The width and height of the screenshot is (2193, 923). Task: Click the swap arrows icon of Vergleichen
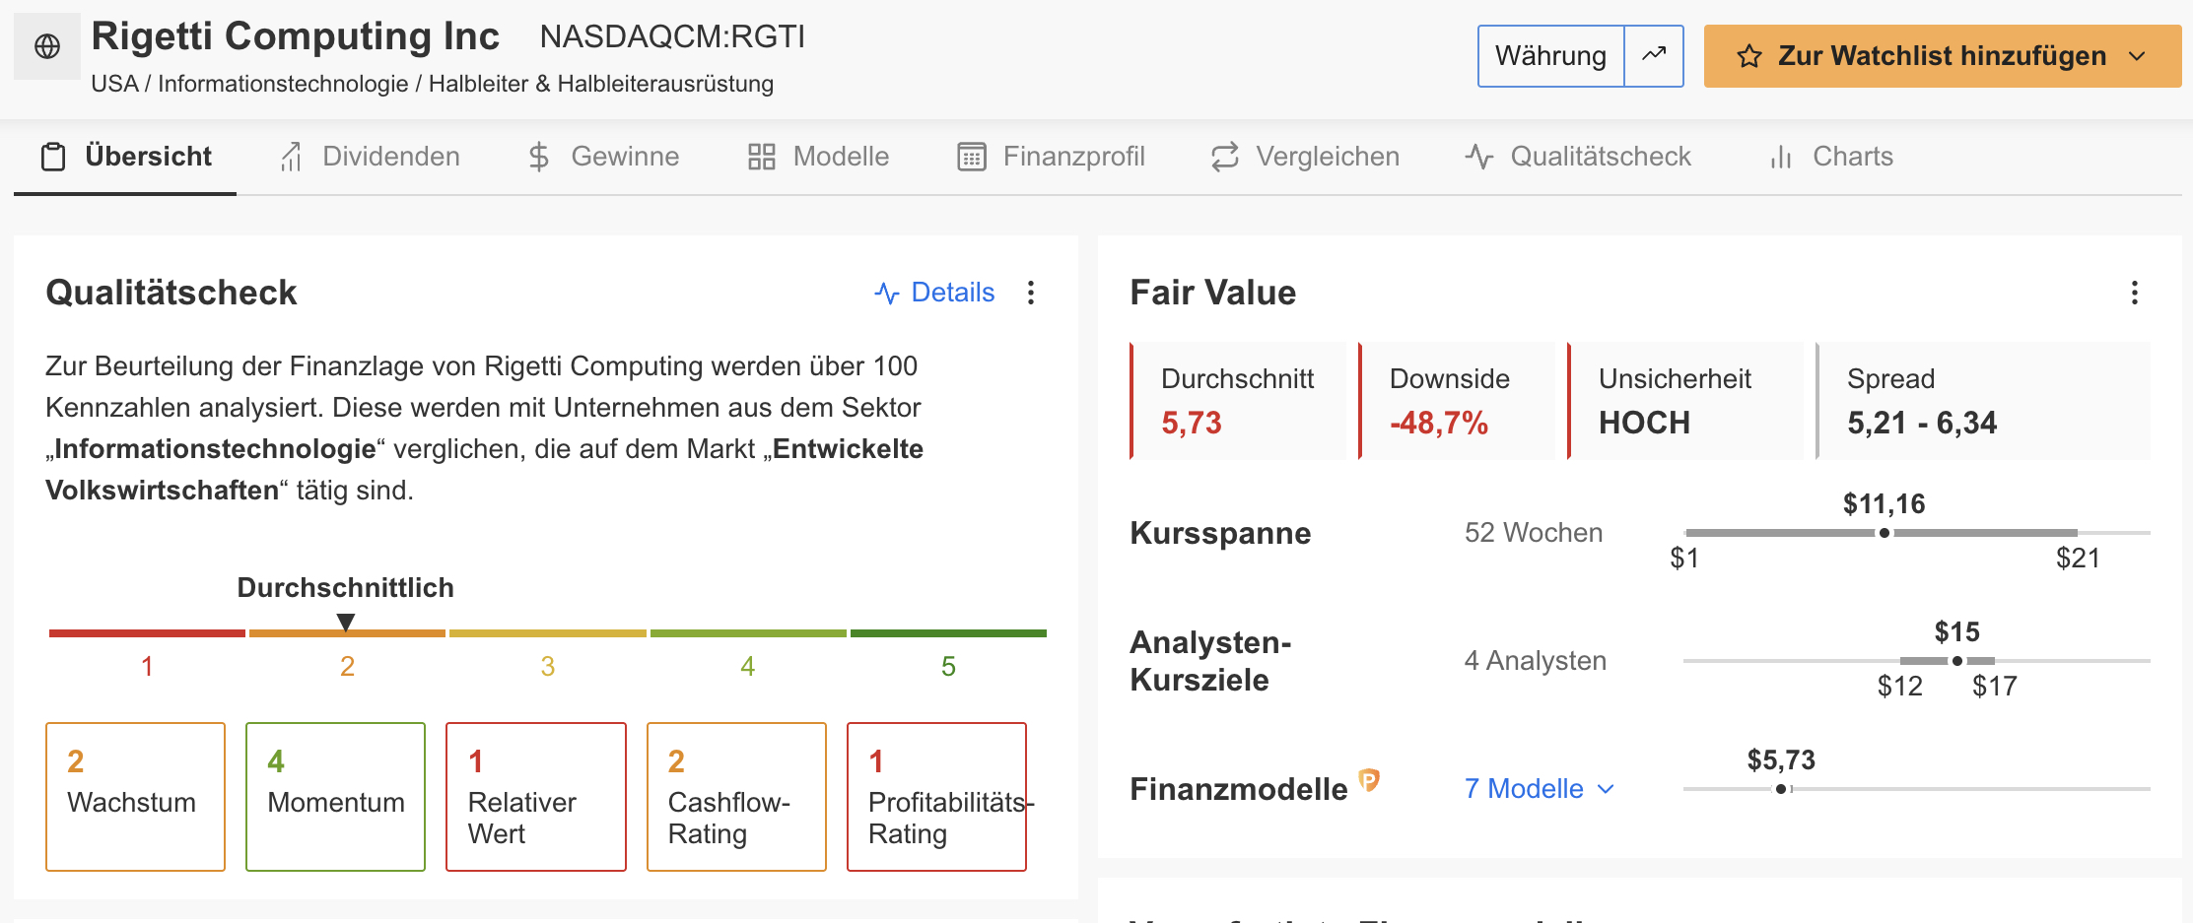(x=1225, y=157)
